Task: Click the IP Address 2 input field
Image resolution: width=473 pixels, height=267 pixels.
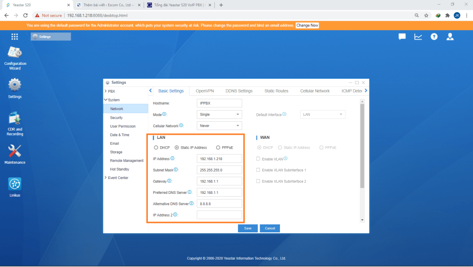Action: [219, 215]
